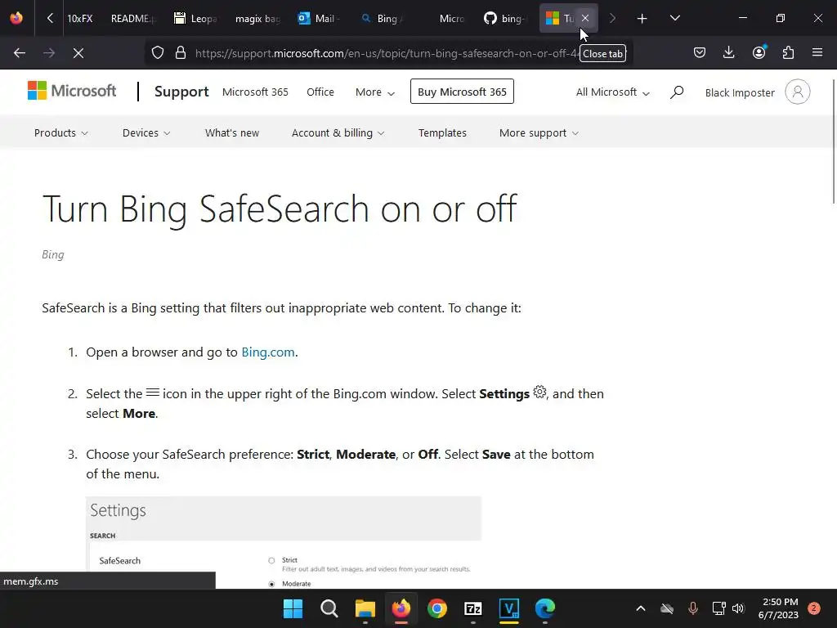837x628 pixels.
Task: Click Firefox icon in taskbar
Action: pyautogui.click(x=401, y=608)
